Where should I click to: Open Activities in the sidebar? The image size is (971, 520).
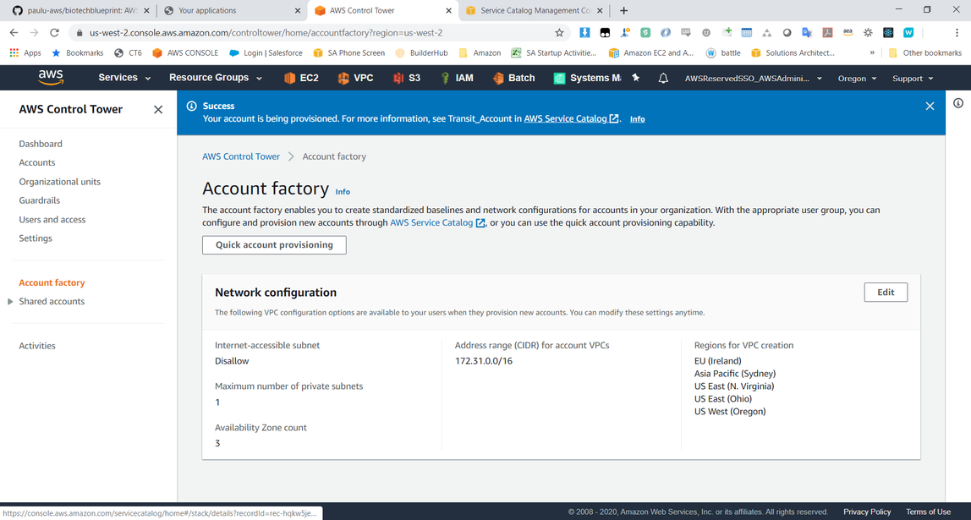37,346
